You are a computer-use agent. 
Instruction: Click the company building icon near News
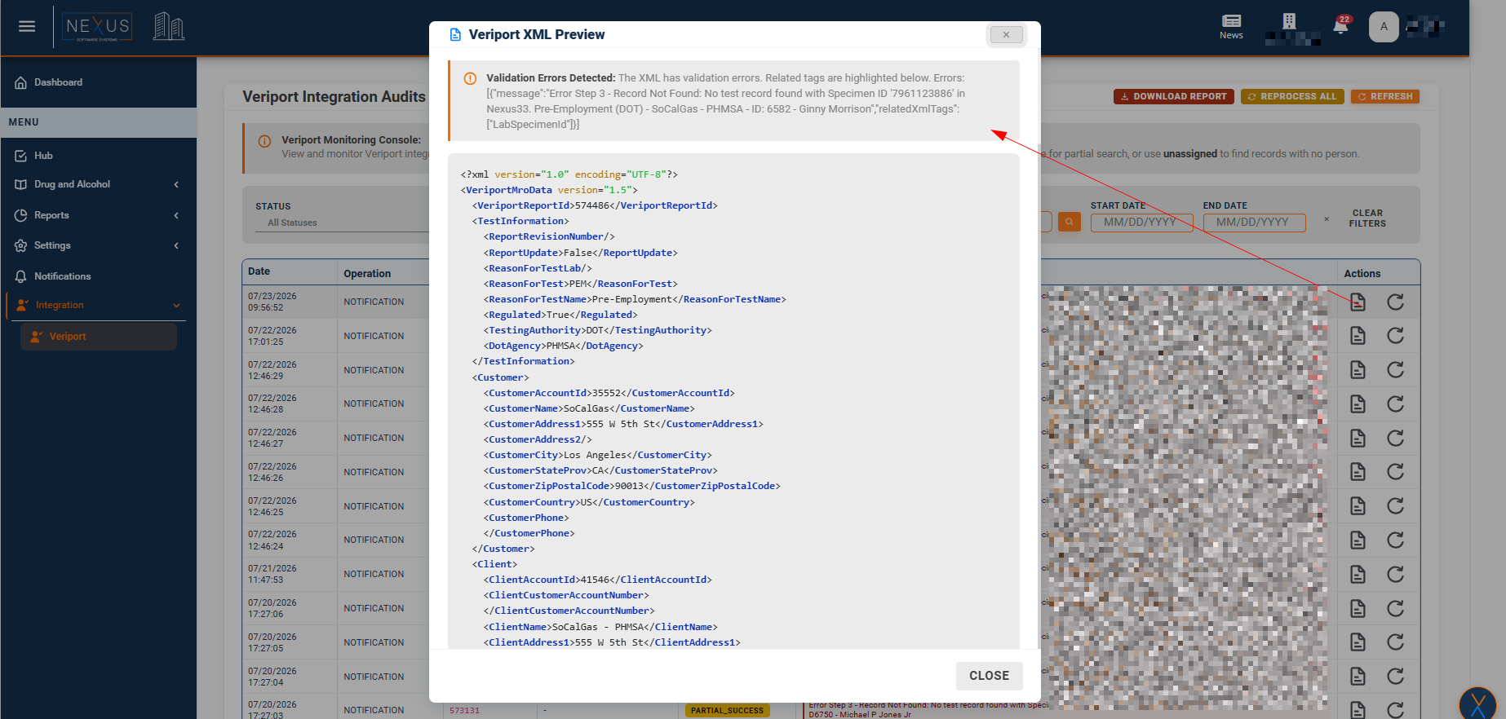(x=1289, y=21)
